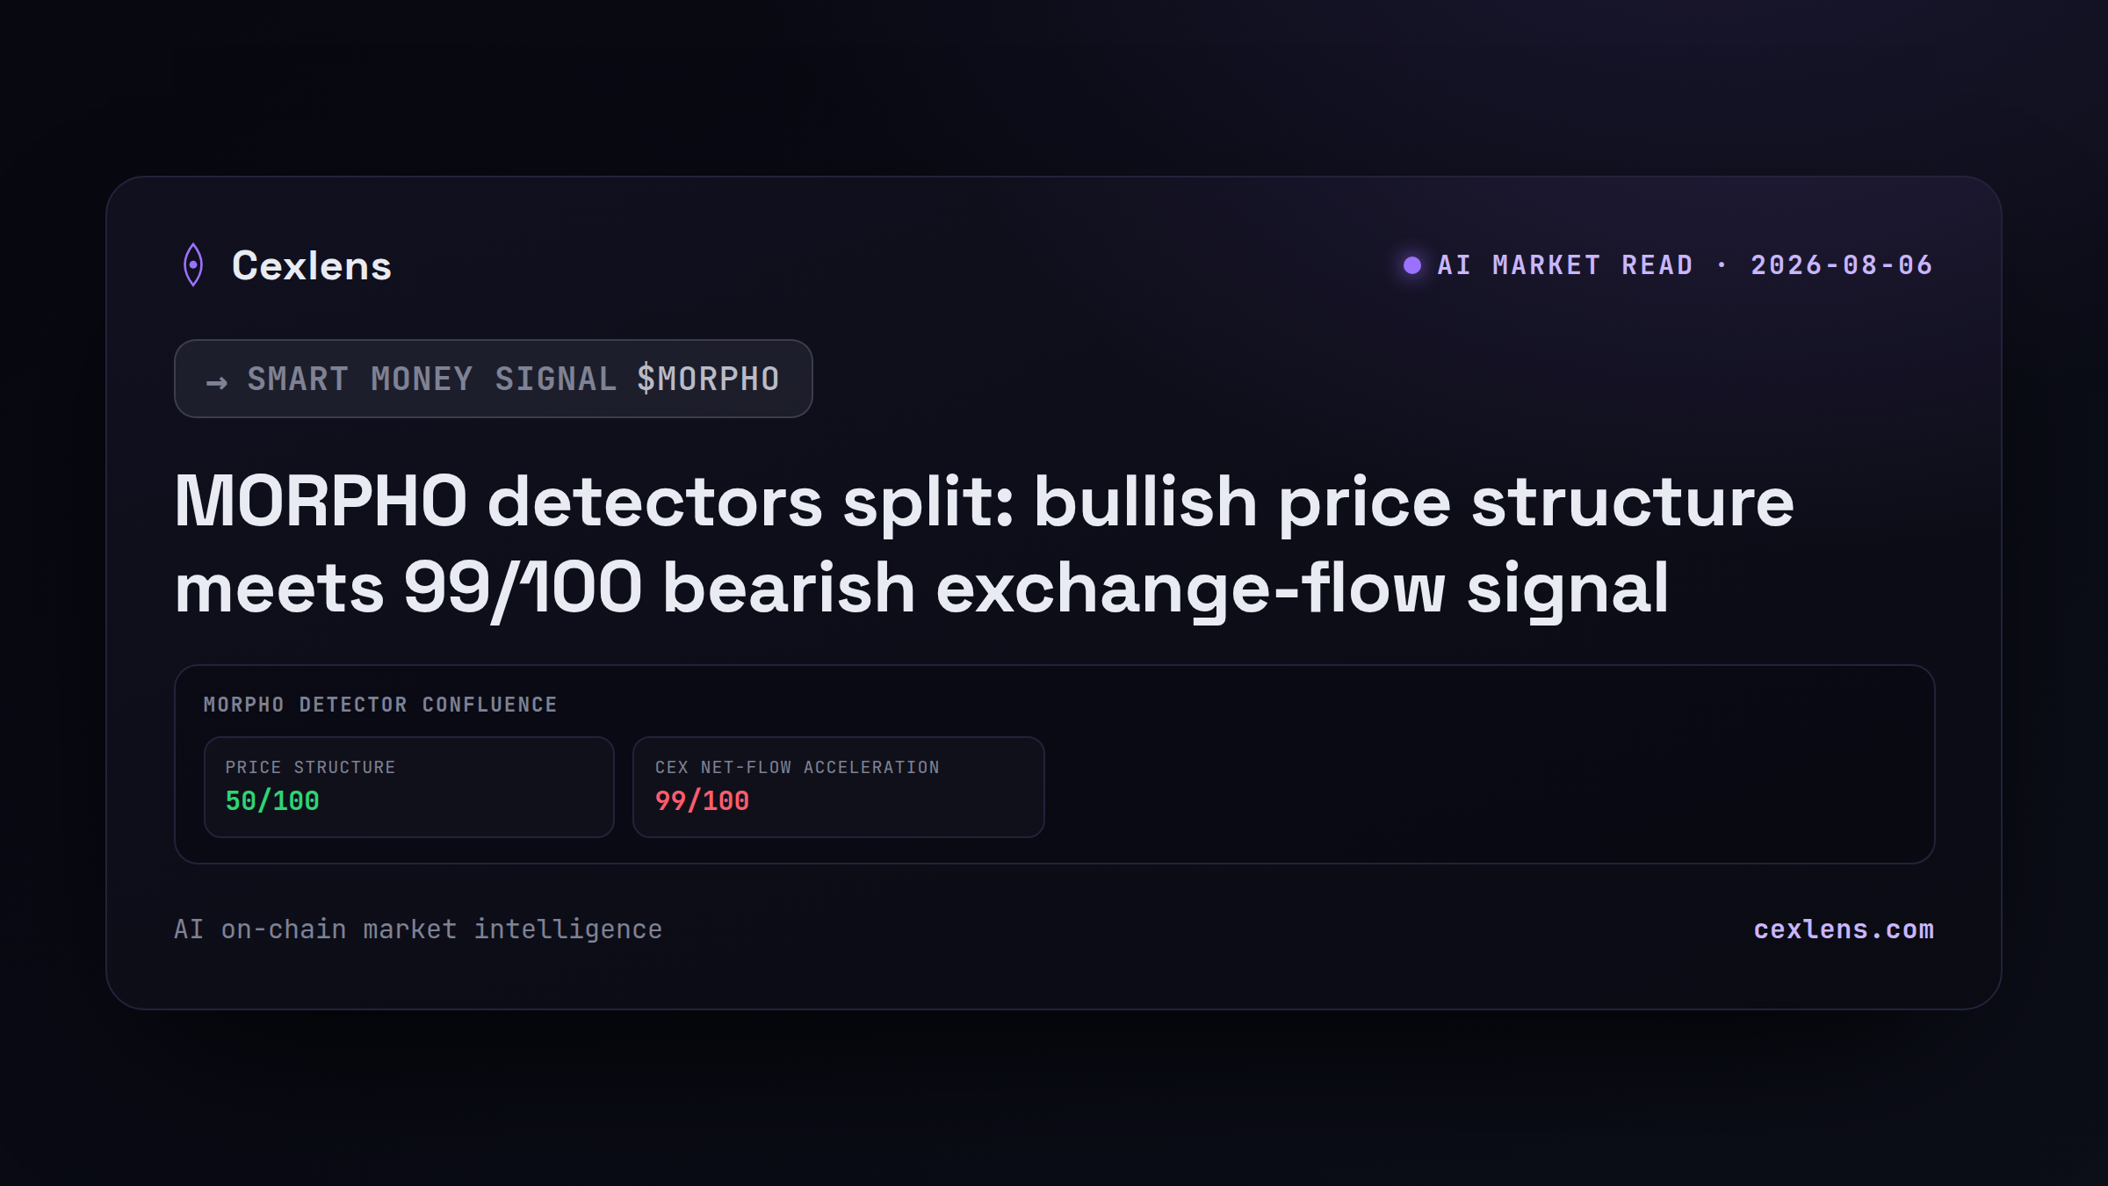Click the 99/100 bearish headline line
The height and width of the screenshot is (1186, 2108).
tap(922, 589)
